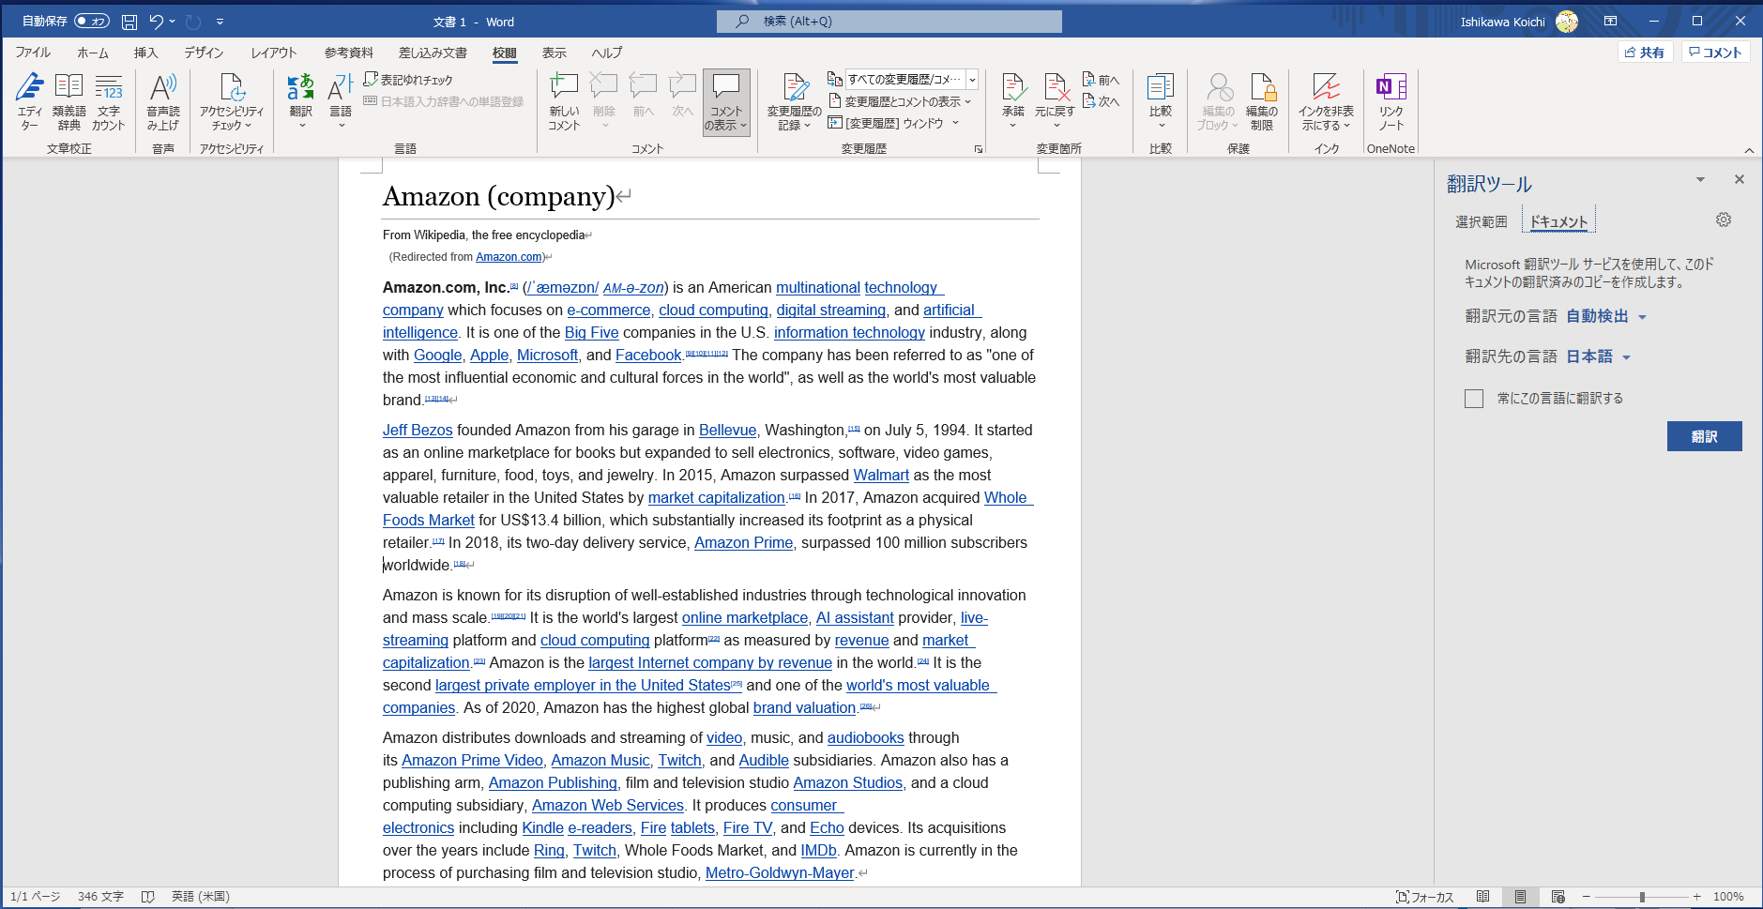1763x909 pixels.
Task: Click the spelling check status bar icon
Action: (x=147, y=897)
